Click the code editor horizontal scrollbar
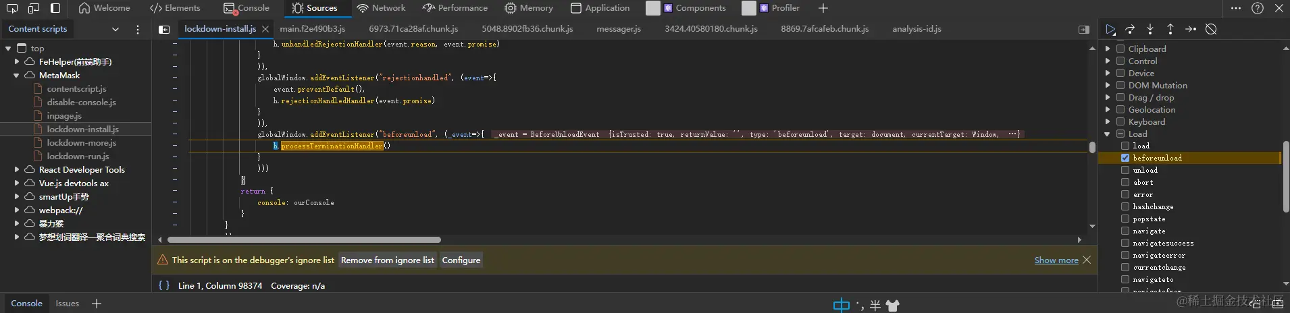The image size is (1290, 313). [x=304, y=239]
